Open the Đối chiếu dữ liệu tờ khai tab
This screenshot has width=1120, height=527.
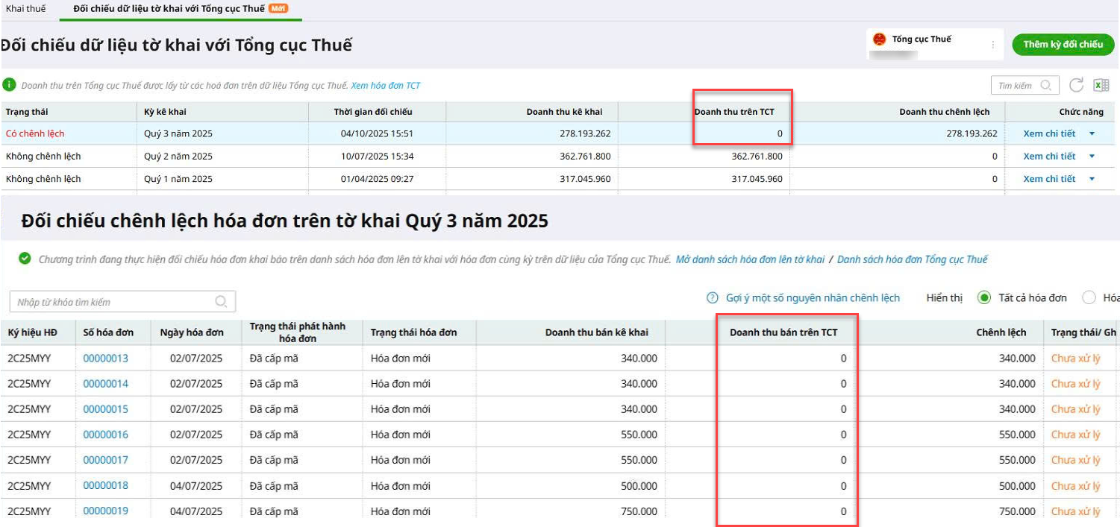click(x=169, y=8)
